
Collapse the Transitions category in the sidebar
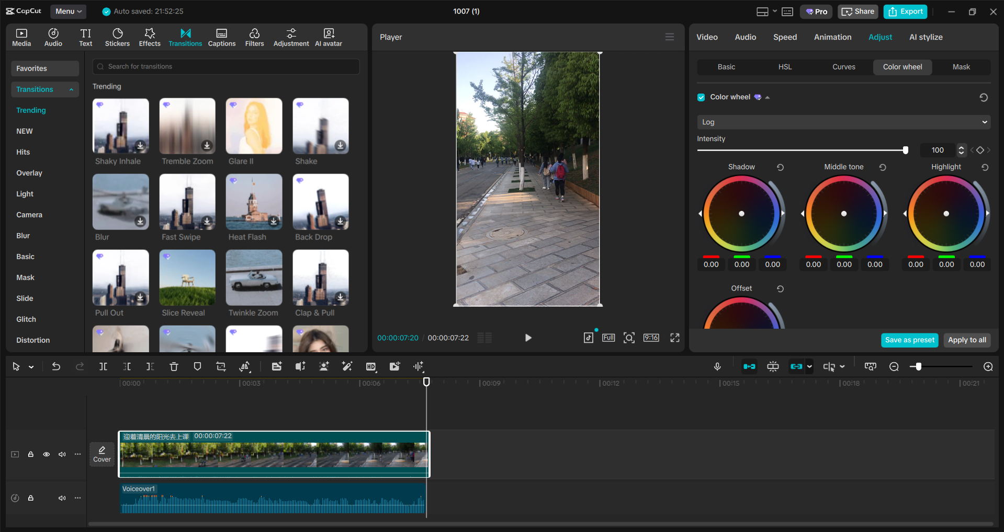click(71, 89)
